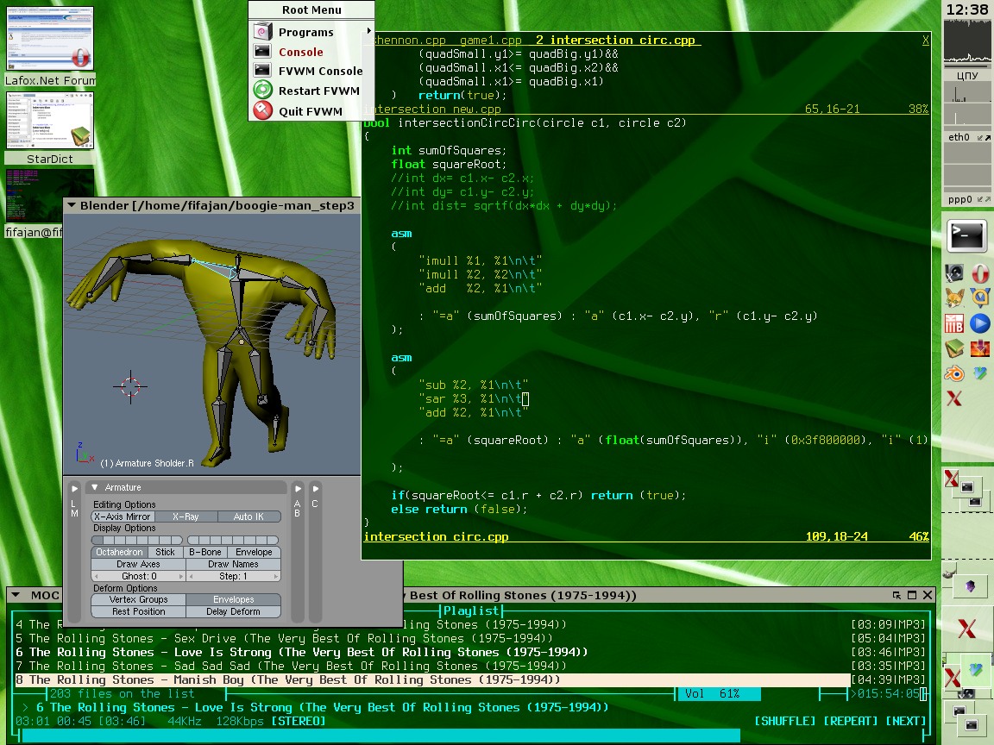Image resolution: width=994 pixels, height=745 pixels.
Task: Click the yellow Q icon in panel
Action: [x=980, y=298]
